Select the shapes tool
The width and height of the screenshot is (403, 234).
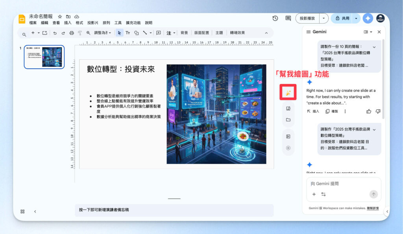(136, 33)
